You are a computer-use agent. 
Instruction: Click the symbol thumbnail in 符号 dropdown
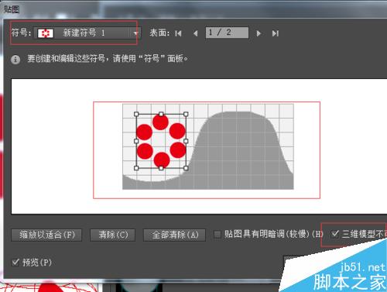[x=46, y=33]
